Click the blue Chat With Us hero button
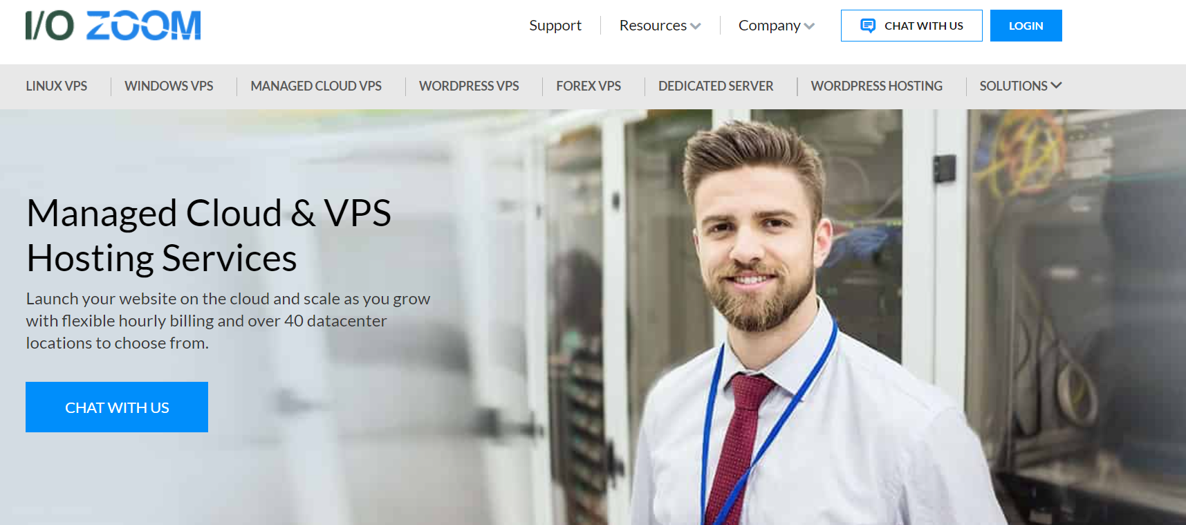1186x525 pixels. 117,407
